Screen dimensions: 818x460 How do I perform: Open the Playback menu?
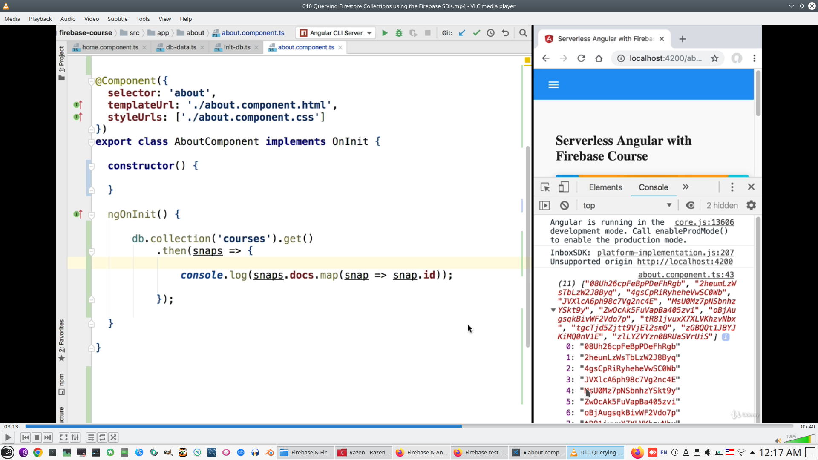pyautogui.click(x=40, y=19)
